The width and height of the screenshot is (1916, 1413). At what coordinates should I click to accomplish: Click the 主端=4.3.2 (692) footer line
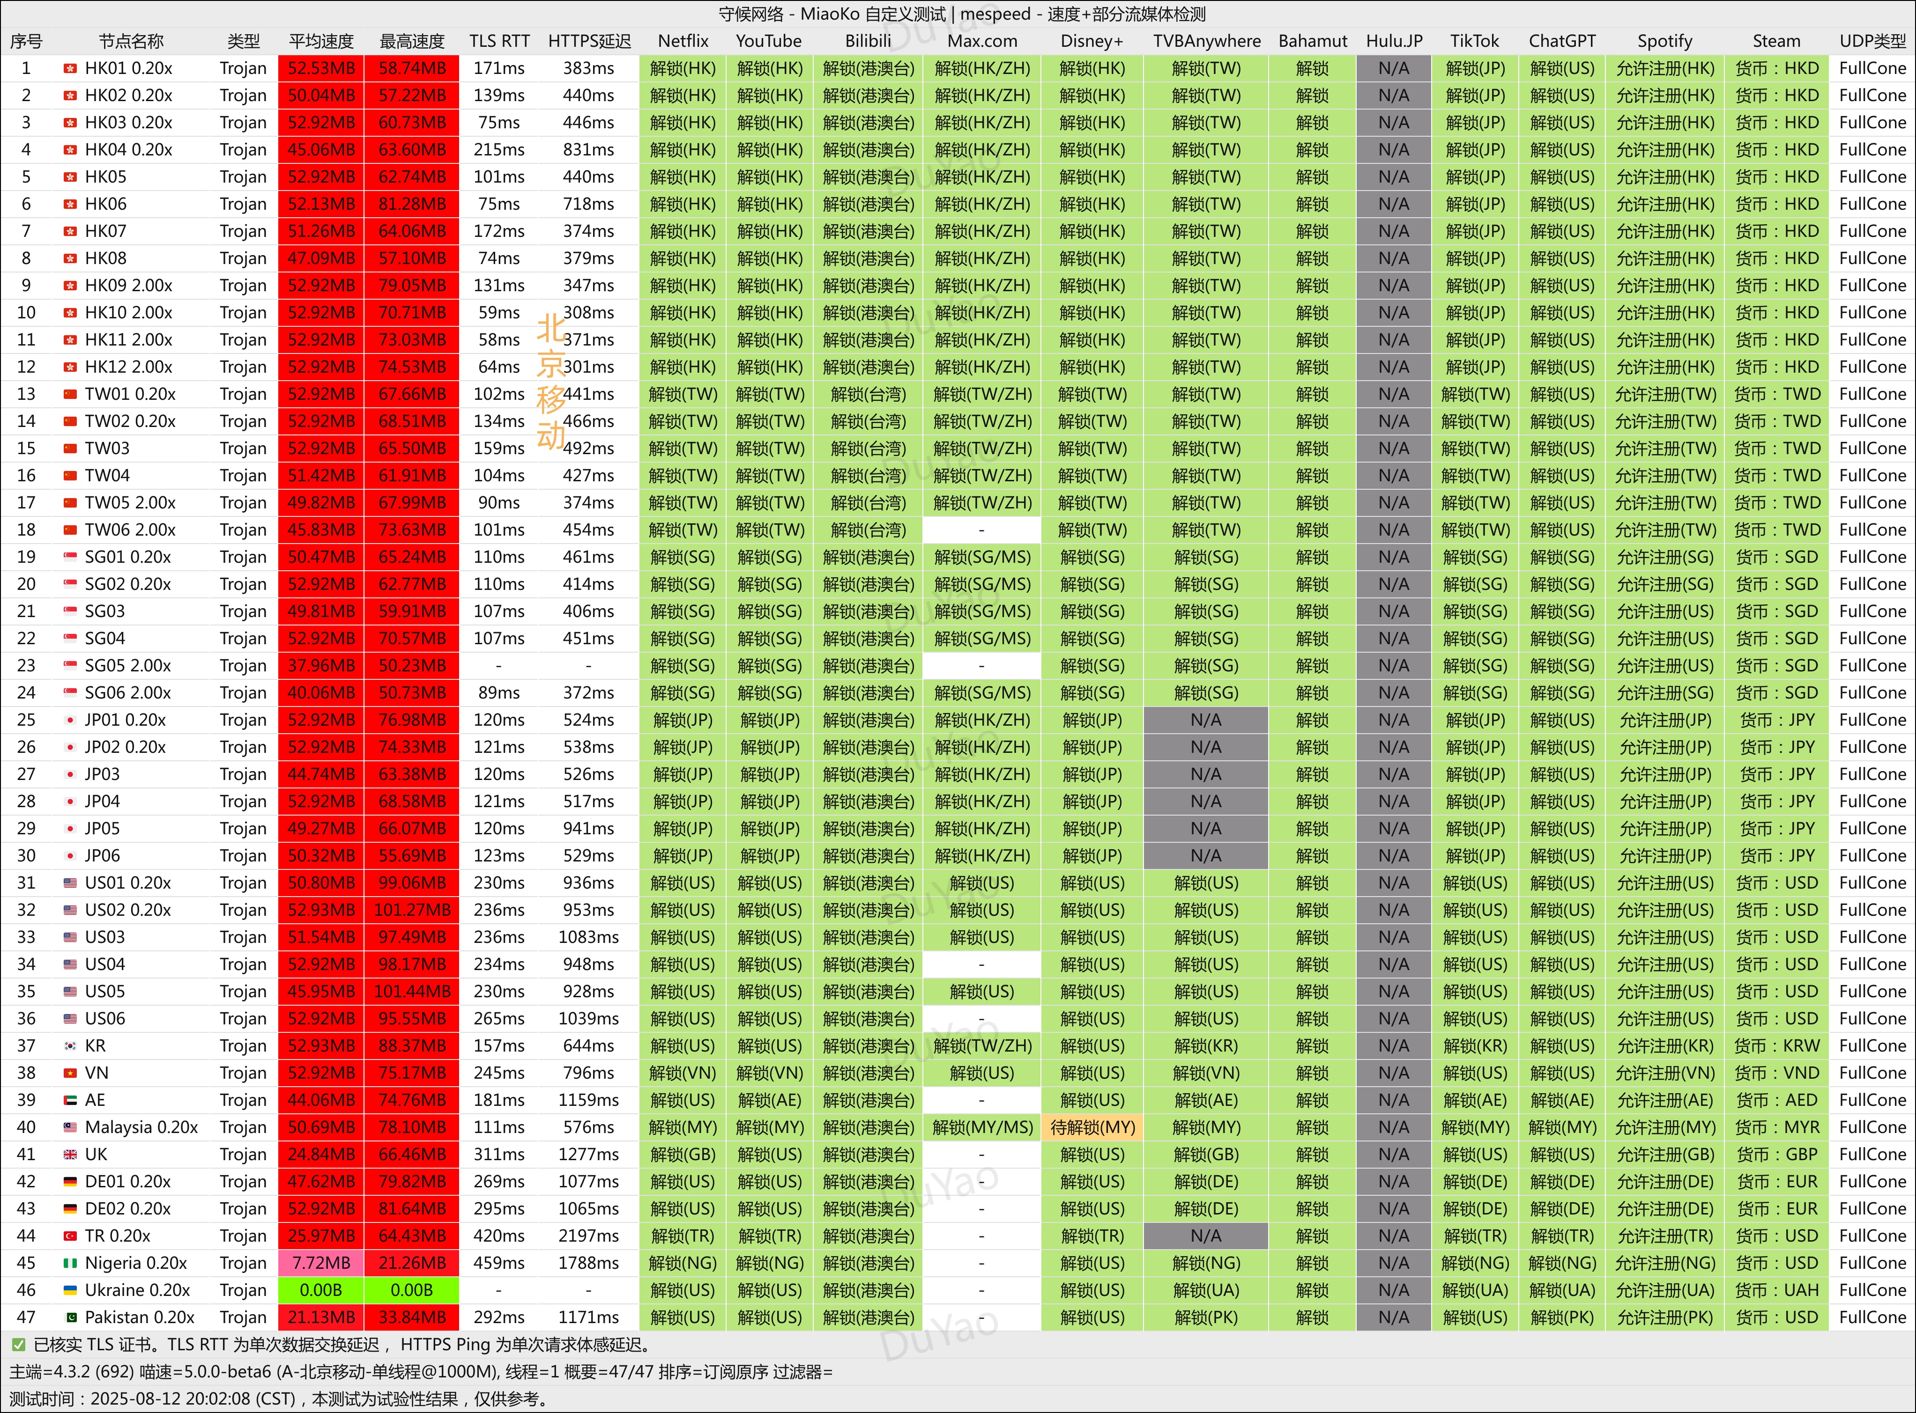[421, 1372]
